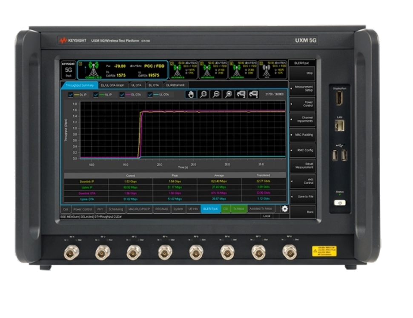Expand the Measurement Setup side menu
Viewport: 413px width, 318px height.
(x=302, y=88)
